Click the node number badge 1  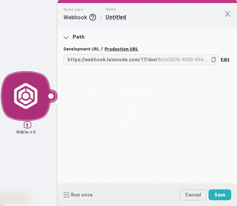coord(27,125)
